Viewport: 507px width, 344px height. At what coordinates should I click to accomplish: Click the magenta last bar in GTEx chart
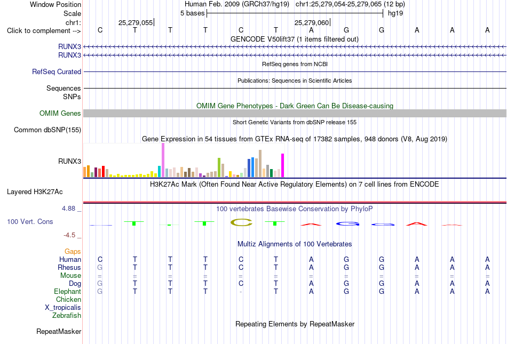point(283,165)
